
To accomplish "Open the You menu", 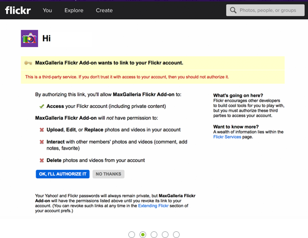I will (x=47, y=11).
